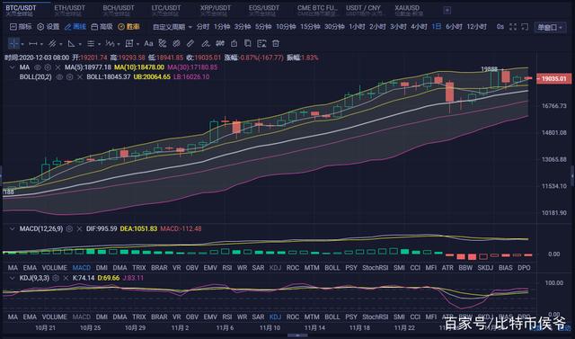The height and width of the screenshot is (339, 575).
Task: Open MACD(12,26,9) settings gear
Action: (x=69, y=229)
